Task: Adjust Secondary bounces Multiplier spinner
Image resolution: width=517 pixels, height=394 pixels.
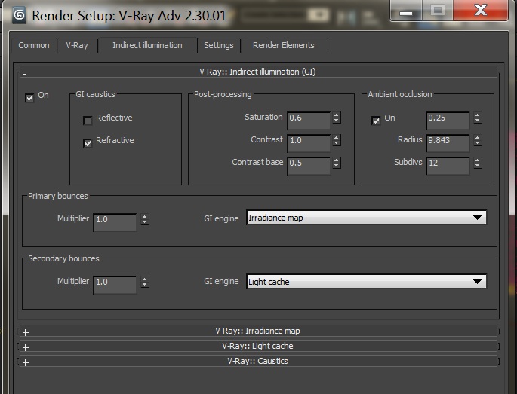Action: point(145,282)
